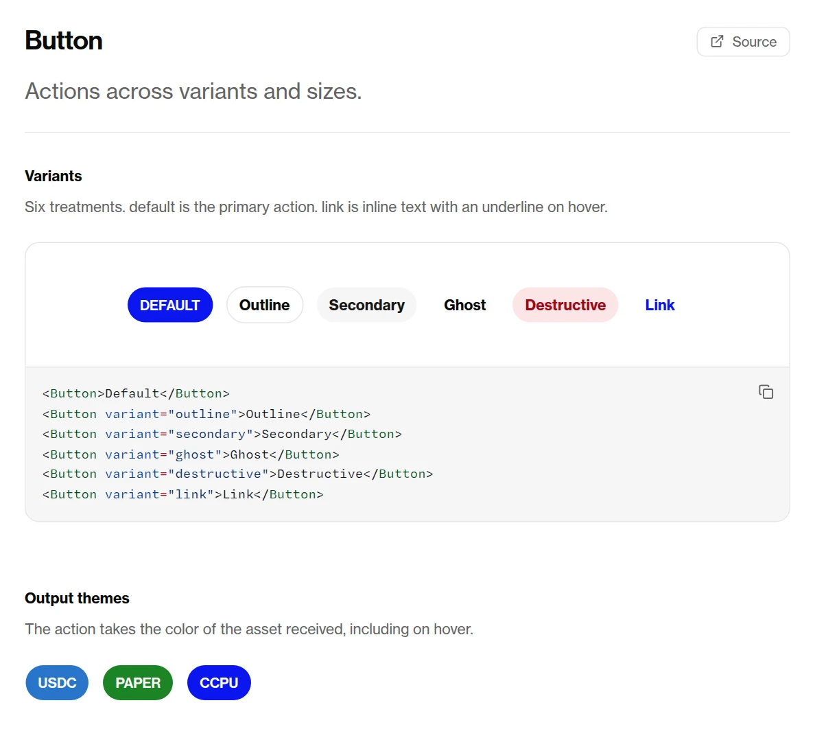Click the Link variant button
815x751 pixels.
(659, 305)
